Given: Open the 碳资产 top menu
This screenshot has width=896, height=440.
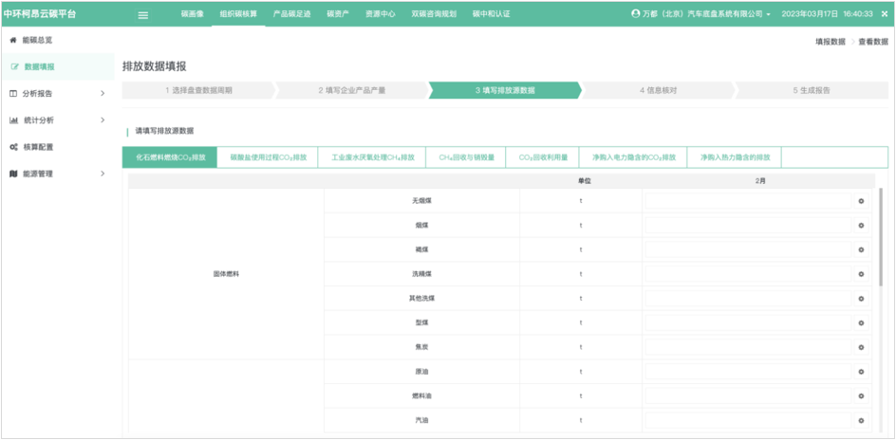Looking at the screenshot, I should click(338, 14).
